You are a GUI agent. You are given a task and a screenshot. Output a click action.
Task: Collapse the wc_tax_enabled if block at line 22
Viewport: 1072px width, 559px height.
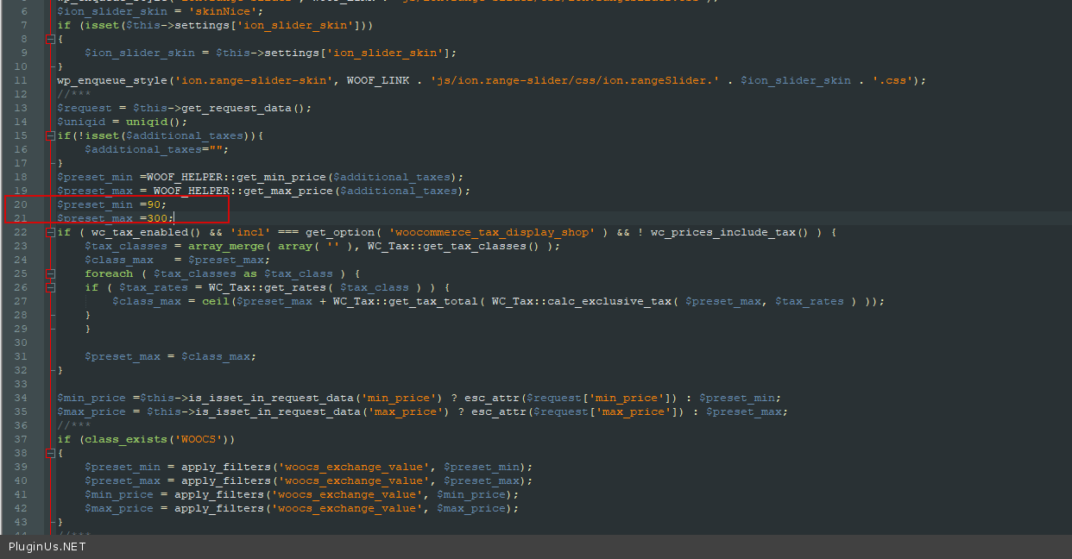point(50,232)
